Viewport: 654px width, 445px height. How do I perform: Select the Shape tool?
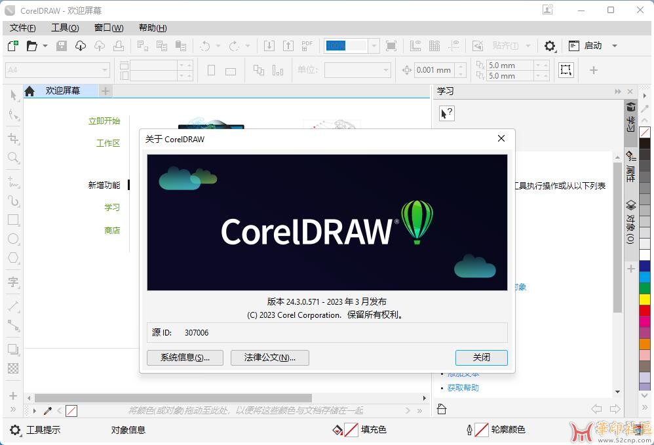pyautogui.click(x=13, y=115)
